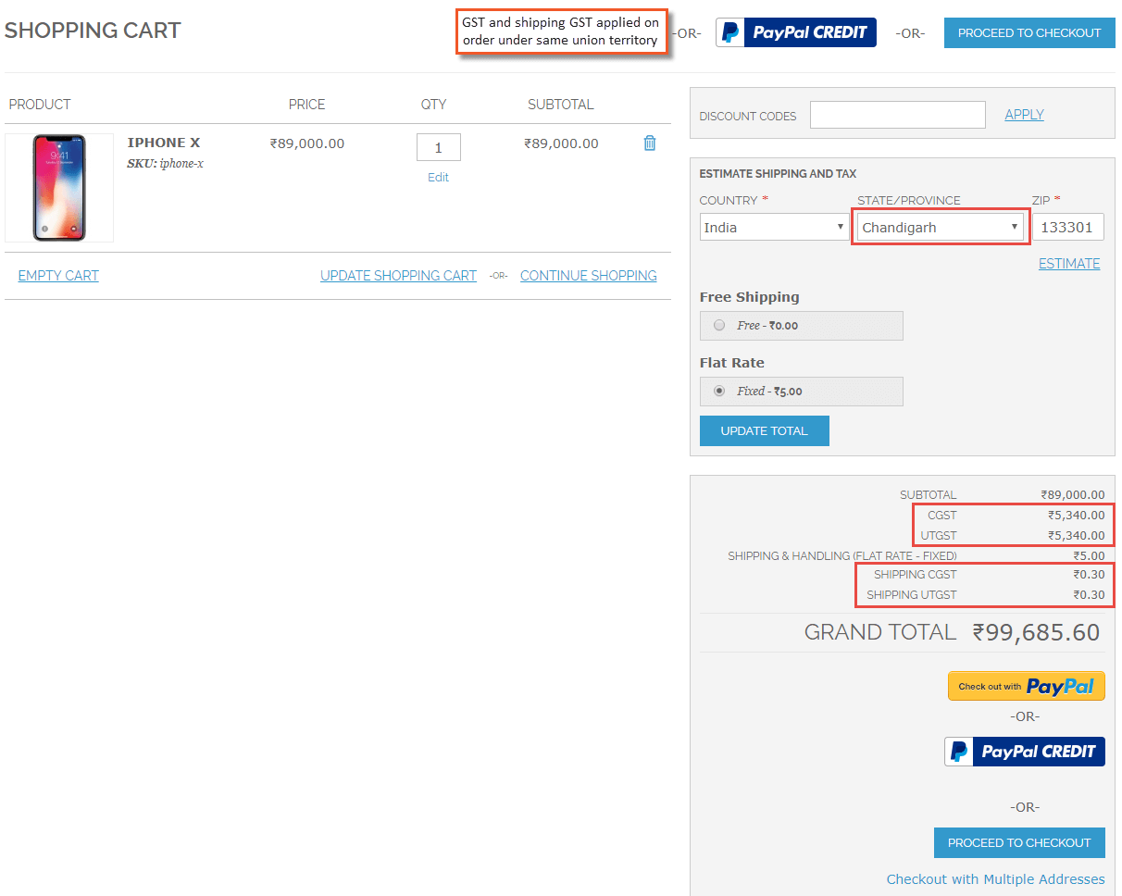
Task: Click the Empty Cart link
Action: (x=58, y=276)
